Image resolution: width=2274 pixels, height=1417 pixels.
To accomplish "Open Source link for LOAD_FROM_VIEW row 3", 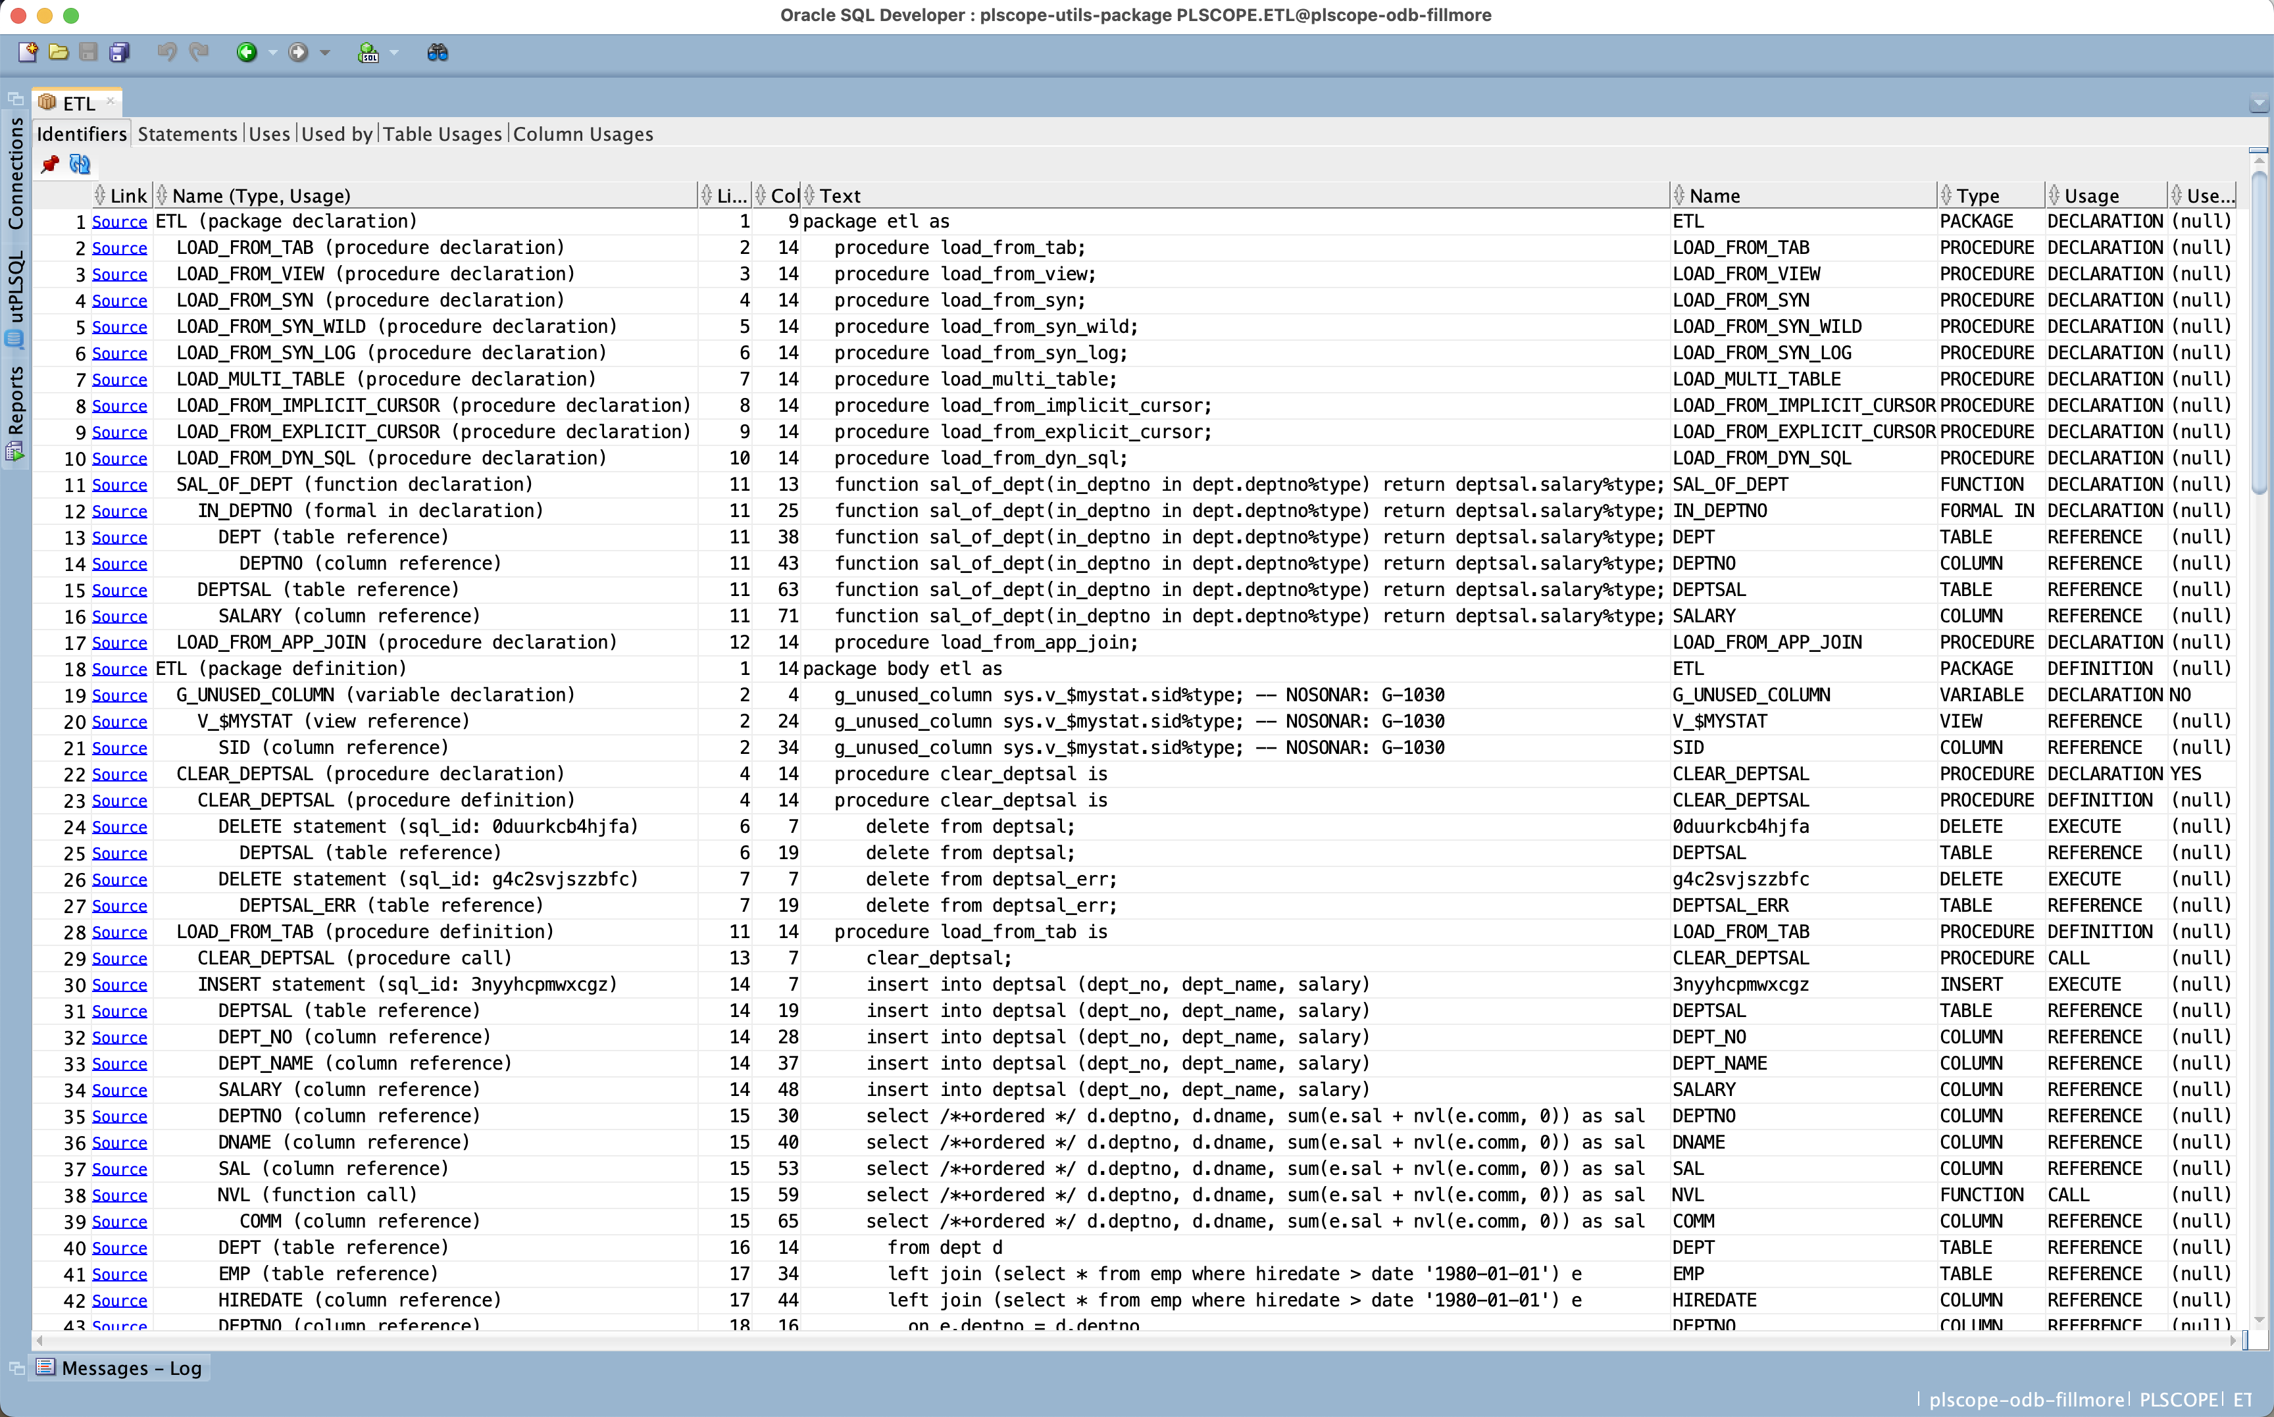I will pyautogui.click(x=119, y=274).
